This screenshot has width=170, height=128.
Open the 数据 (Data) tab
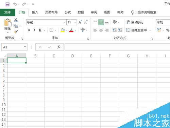(x=81, y=12)
